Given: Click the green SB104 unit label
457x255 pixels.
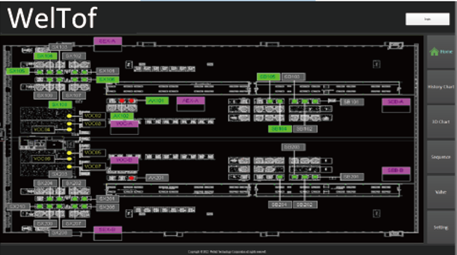Looking at the screenshot, I should coord(279,128).
